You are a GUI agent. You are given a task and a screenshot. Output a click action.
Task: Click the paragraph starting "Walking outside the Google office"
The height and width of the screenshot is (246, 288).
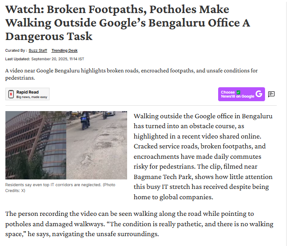[x=203, y=116]
